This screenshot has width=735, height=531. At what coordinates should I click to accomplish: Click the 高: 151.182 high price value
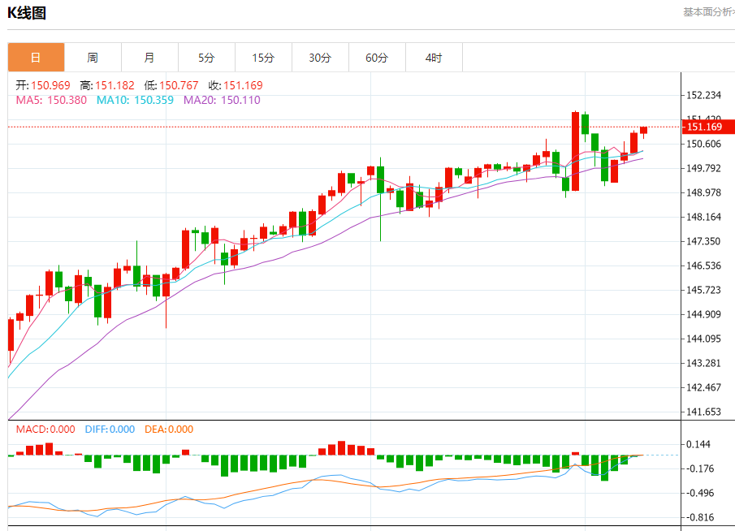[107, 85]
